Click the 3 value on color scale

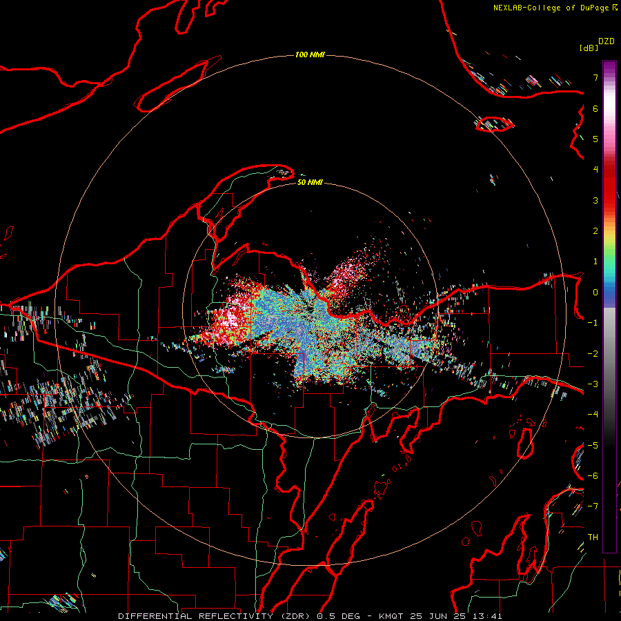[x=595, y=200]
